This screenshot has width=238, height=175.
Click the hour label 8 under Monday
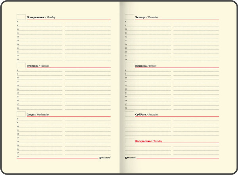(17, 22)
